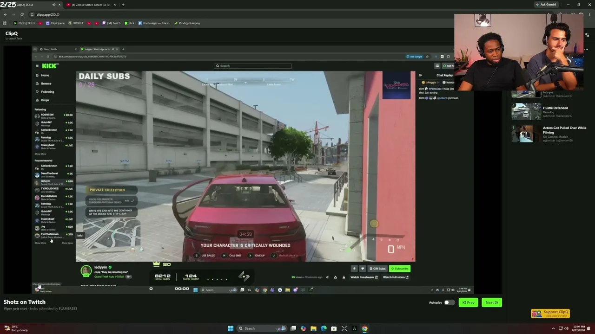Open the Kick bookmark
The width and height of the screenshot is (595, 334).
[130, 23]
